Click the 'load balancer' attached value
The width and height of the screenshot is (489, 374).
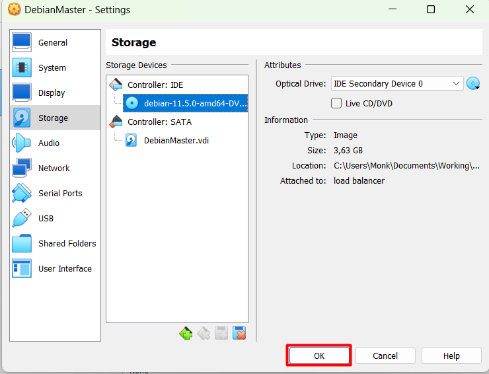point(359,181)
